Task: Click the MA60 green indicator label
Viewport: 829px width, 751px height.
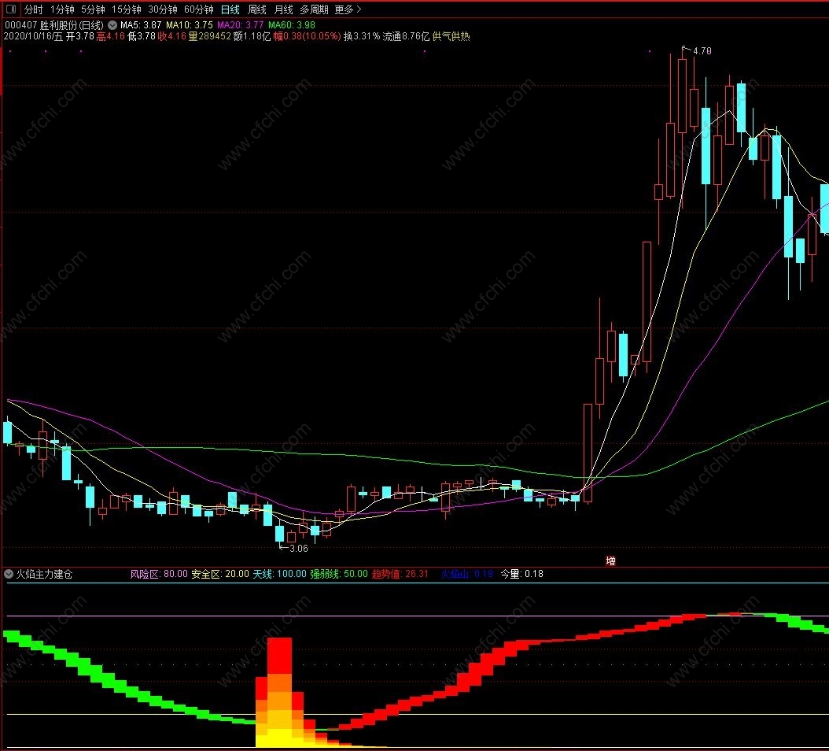Action: click(x=291, y=25)
